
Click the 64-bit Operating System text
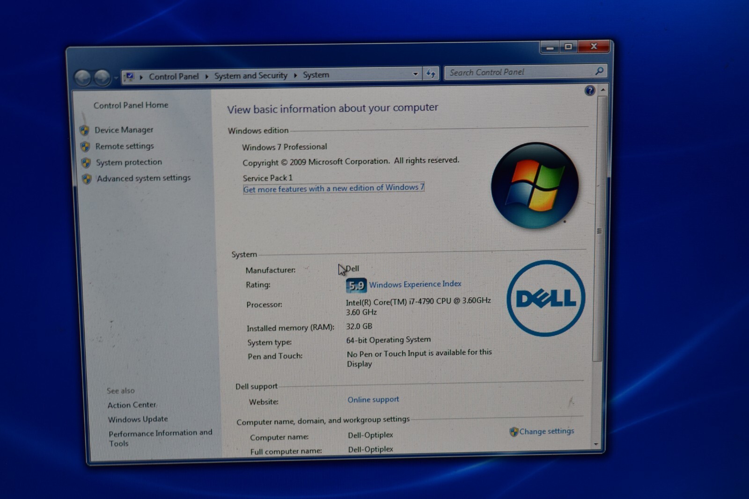pyautogui.click(x=389, y=340)
